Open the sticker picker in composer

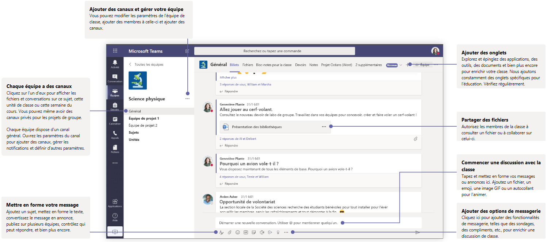coord(254,232)
